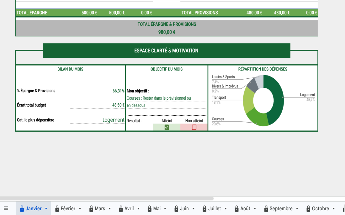Image resolution: width=345 pixels, height=215 pixels.
Task: Go to the Septembre sheet tab
Action: pos(281,209)
